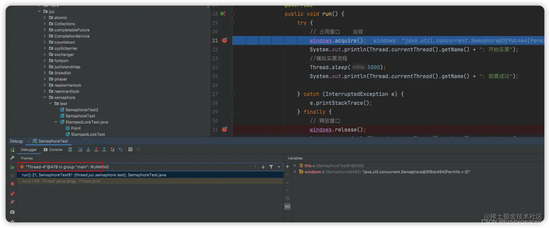This screenshot has height=228, width=550.
Task: Select previous frame up arrow
Action: tap(255, 167)
